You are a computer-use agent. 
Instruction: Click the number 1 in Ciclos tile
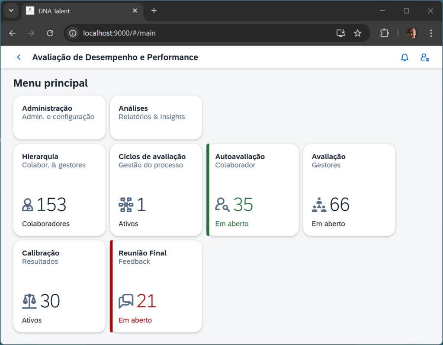click(x=141, y=204)
